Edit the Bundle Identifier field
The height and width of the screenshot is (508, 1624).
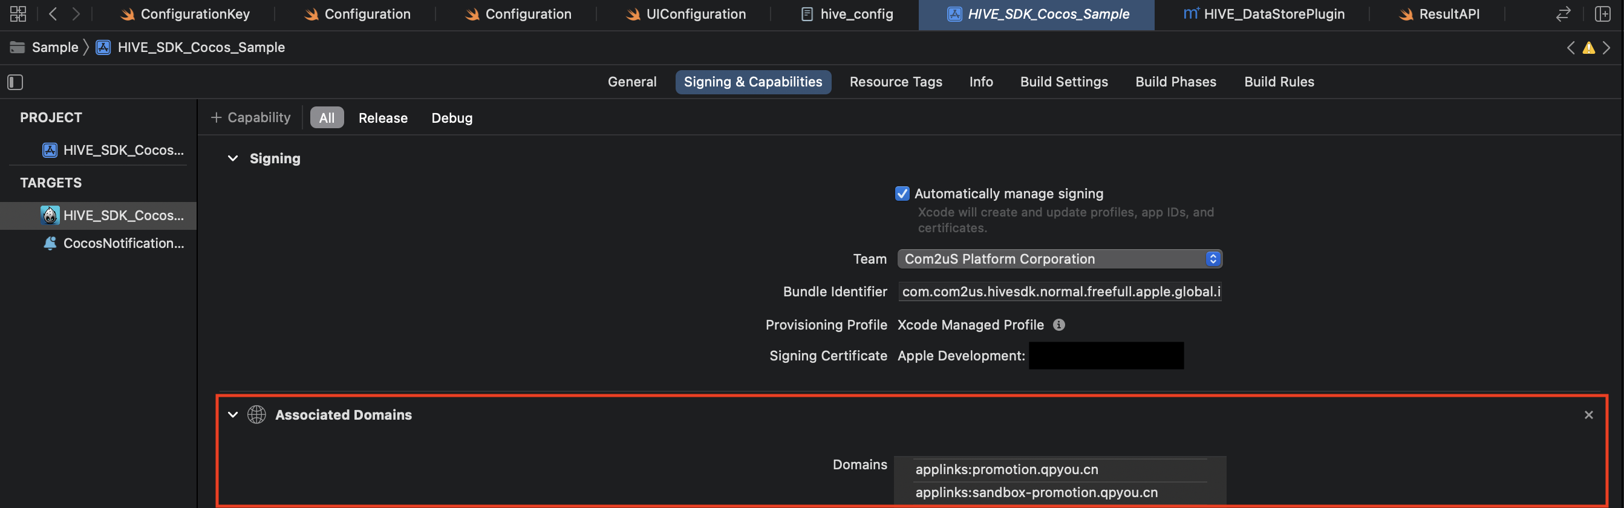1060,292
